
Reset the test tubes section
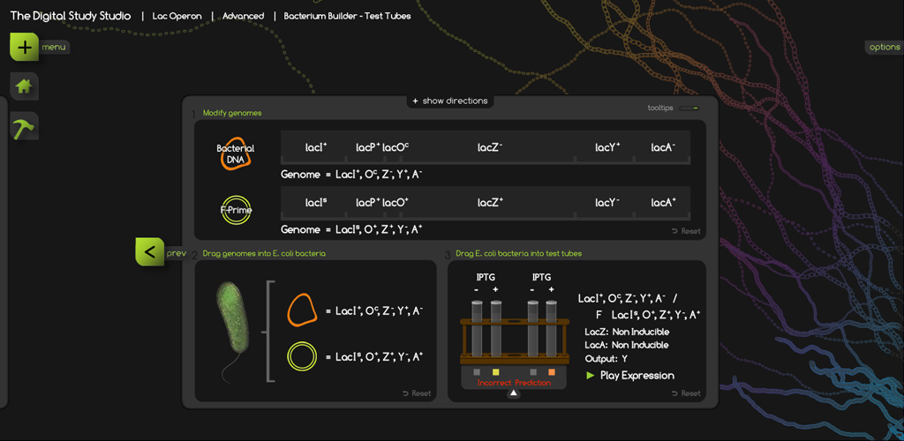pos(686,393)
